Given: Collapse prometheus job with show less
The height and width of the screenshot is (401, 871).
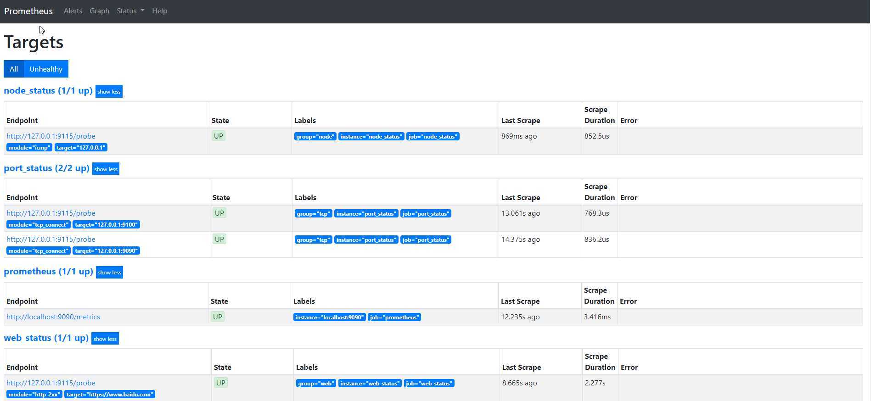Looking at the screenshot, I should [109, 272].
